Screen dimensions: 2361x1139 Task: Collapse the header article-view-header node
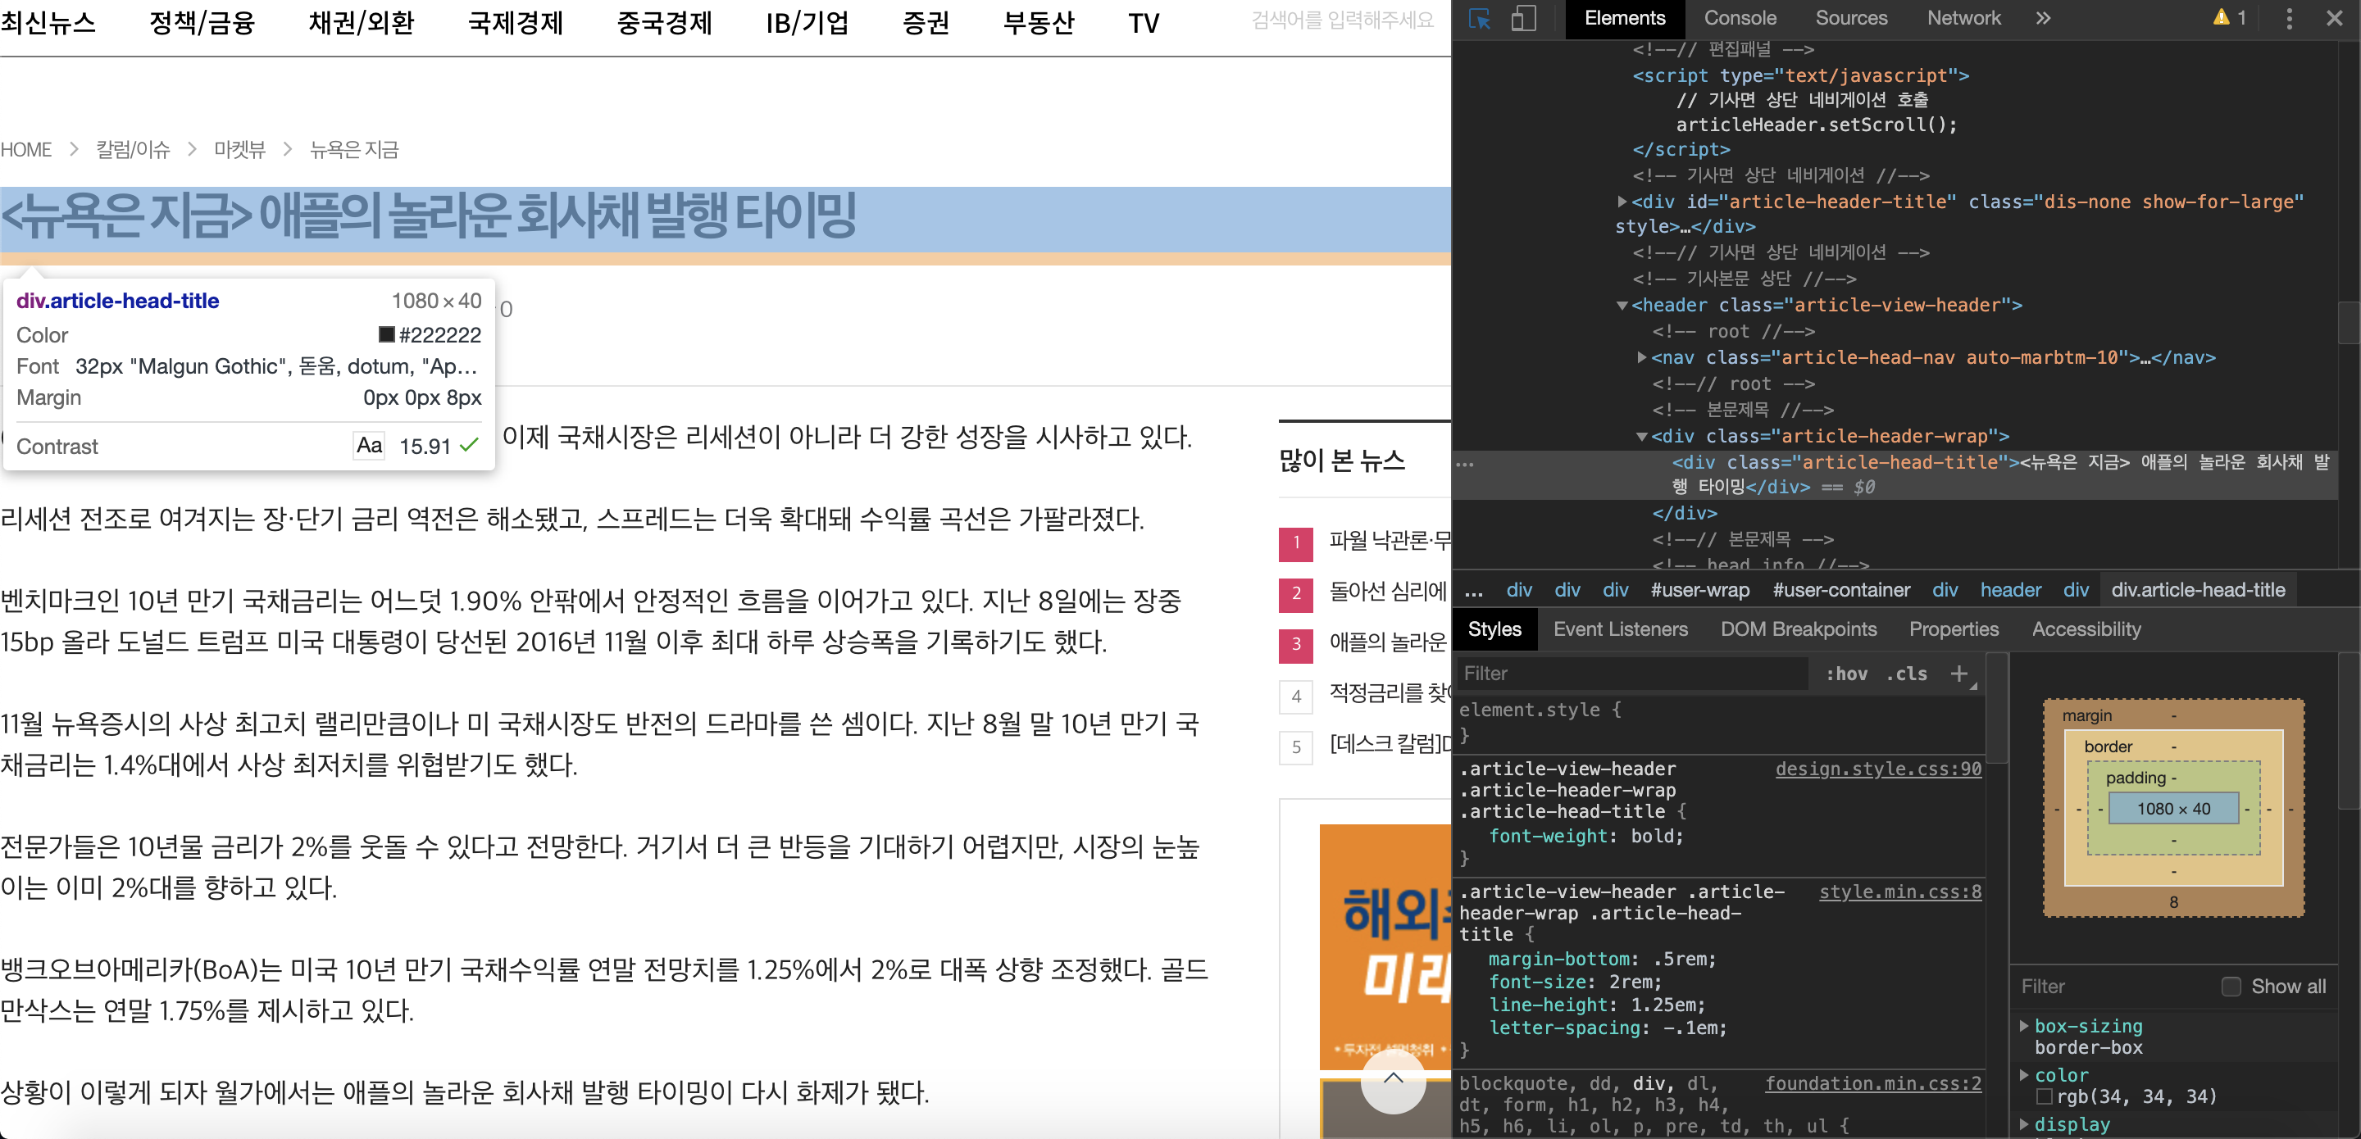(1622, 305)
